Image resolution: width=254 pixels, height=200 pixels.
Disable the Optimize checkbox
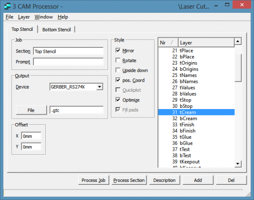tap(118, 100)
